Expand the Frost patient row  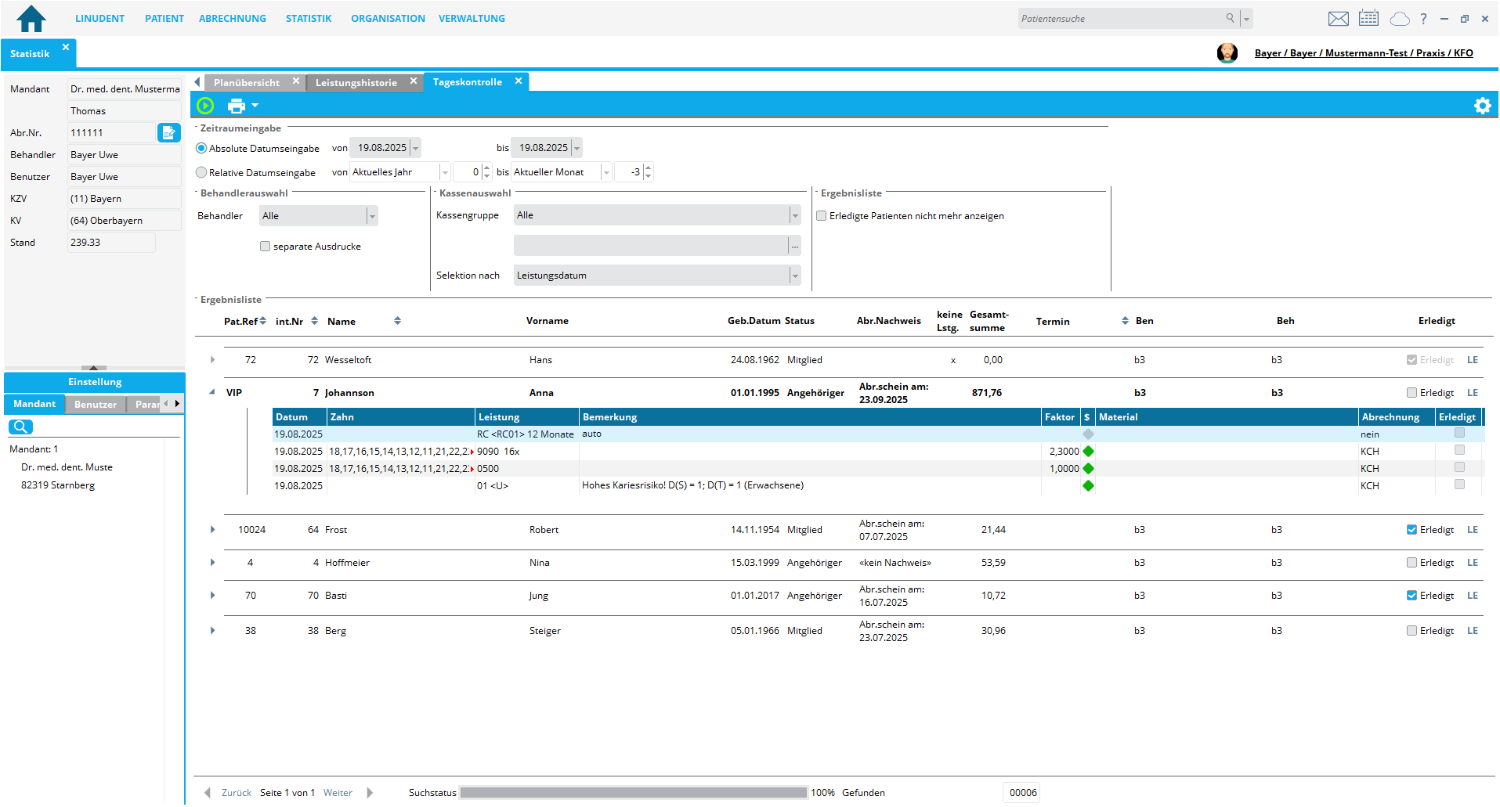point(212,530)
